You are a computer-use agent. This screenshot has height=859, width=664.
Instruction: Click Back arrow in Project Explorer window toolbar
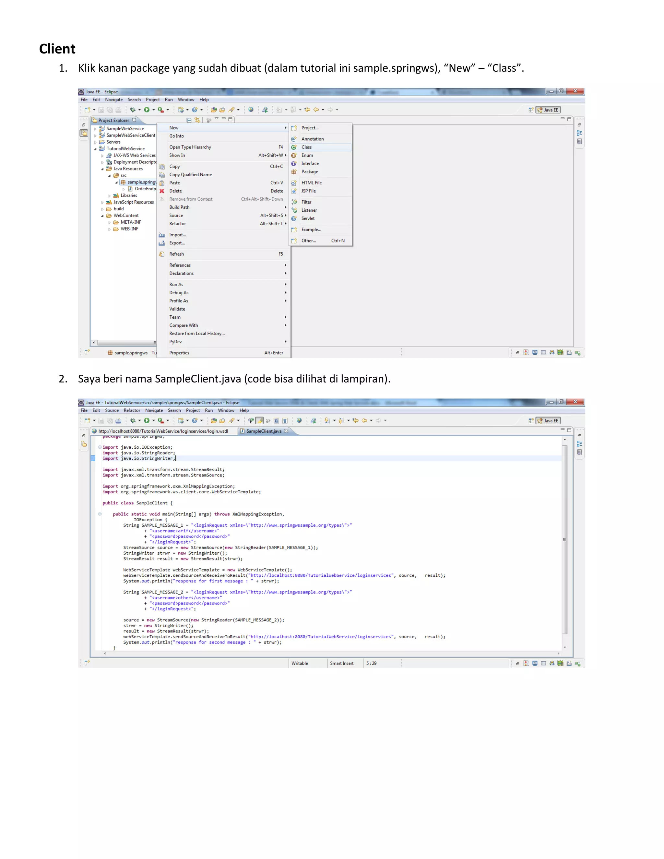click(x=316, y=110)
